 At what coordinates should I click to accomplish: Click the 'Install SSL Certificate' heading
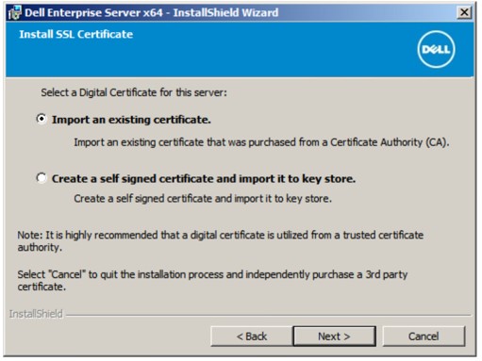pyautogui.click(x=76, y=34)
